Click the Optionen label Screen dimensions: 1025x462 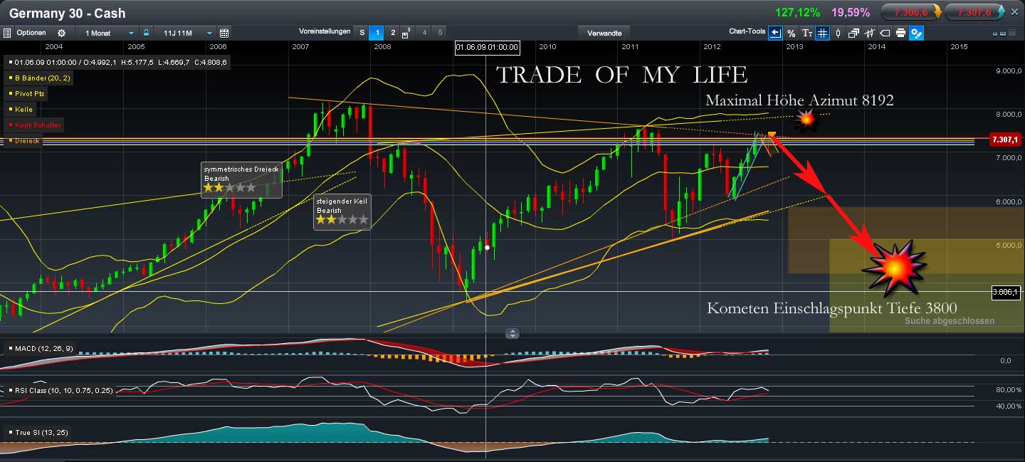pos(31,33)
